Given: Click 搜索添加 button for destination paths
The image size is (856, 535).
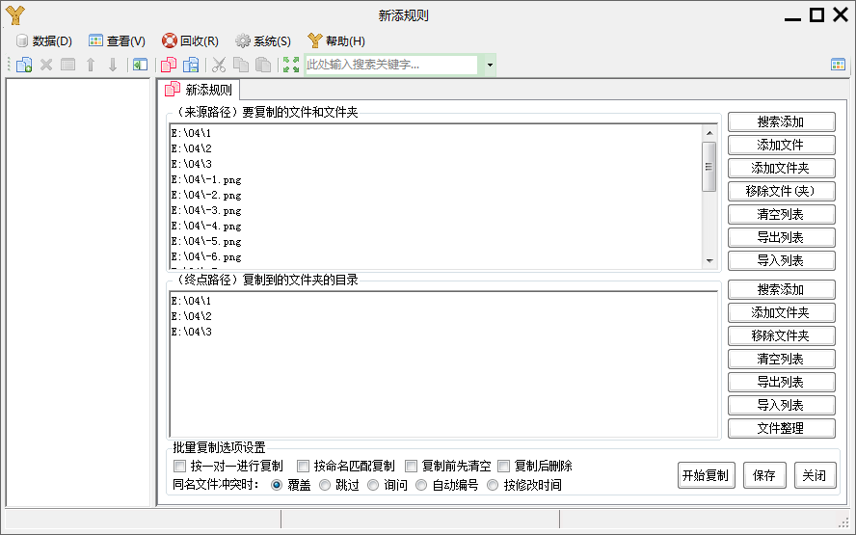Looking at the screenshot, I should [781, 289].
